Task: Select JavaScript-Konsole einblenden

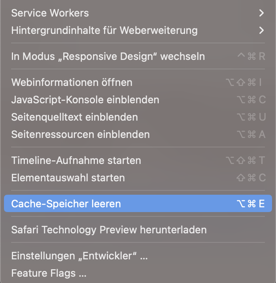Action: click(85, 100)
